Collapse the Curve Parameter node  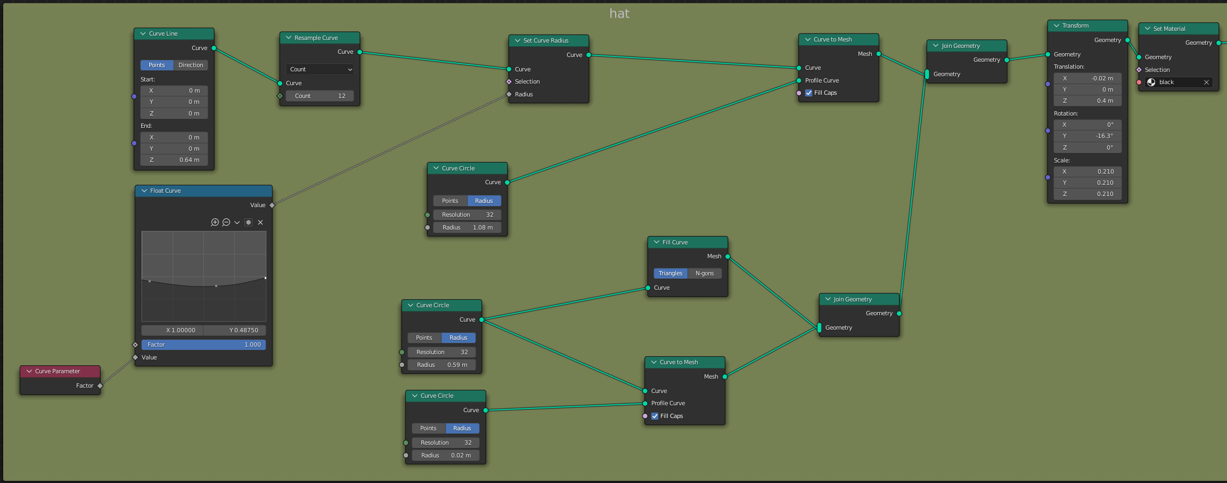point(29,371)
